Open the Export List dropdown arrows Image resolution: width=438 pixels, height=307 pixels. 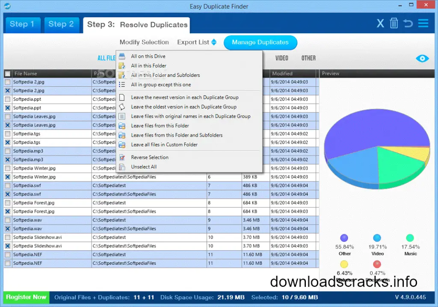tap(214, 42)
